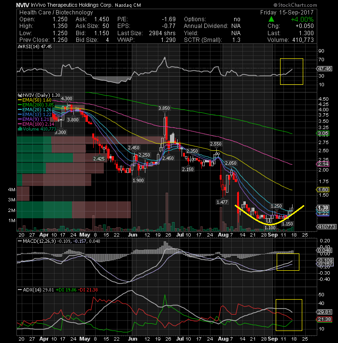
Task: Click the Annual Dividend label
Action: pyautogui.click(x=206, y=26)
